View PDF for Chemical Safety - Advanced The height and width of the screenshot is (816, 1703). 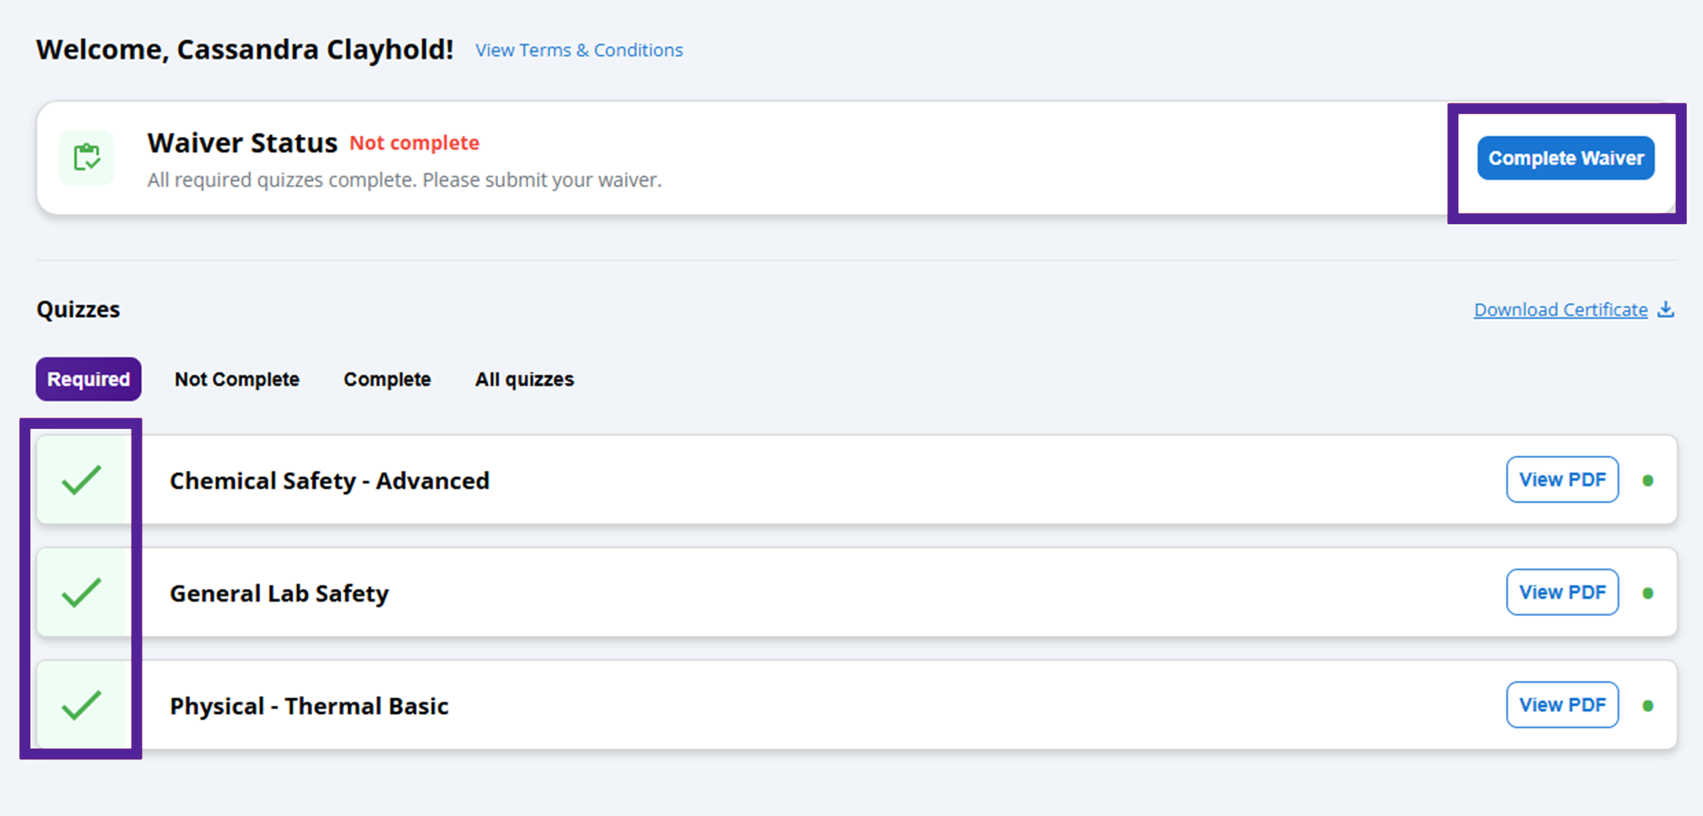[x=1561, y=479]
